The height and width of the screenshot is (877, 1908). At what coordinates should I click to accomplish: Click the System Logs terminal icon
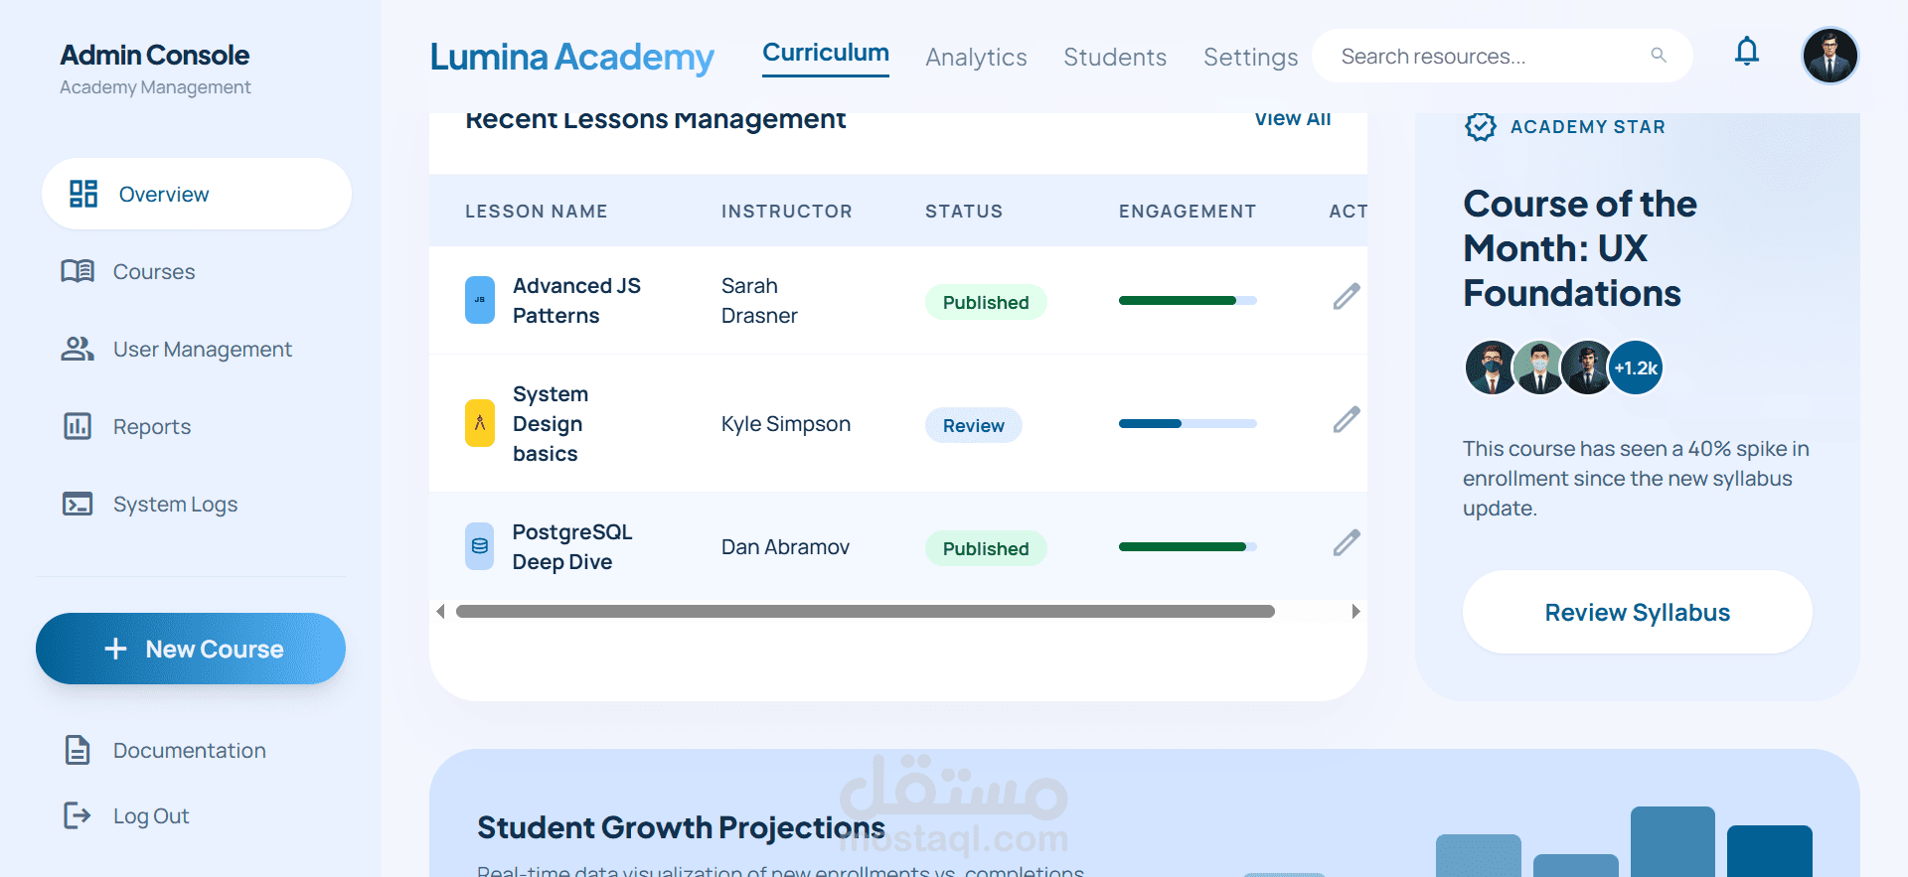[78, 505]
